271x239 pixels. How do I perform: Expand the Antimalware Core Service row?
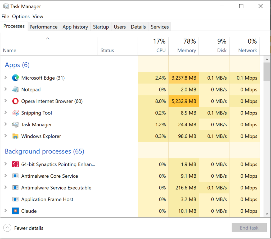click(6, 176)
